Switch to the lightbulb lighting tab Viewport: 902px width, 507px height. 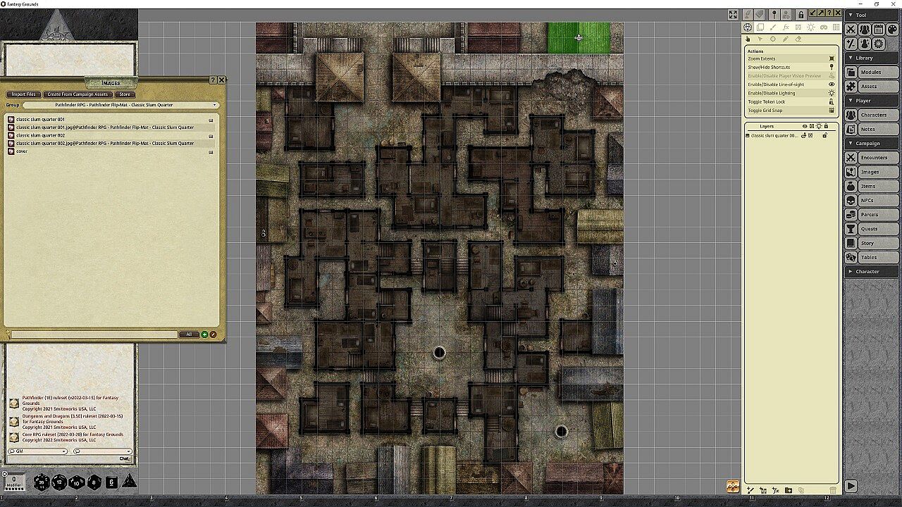tap(811, 27)
